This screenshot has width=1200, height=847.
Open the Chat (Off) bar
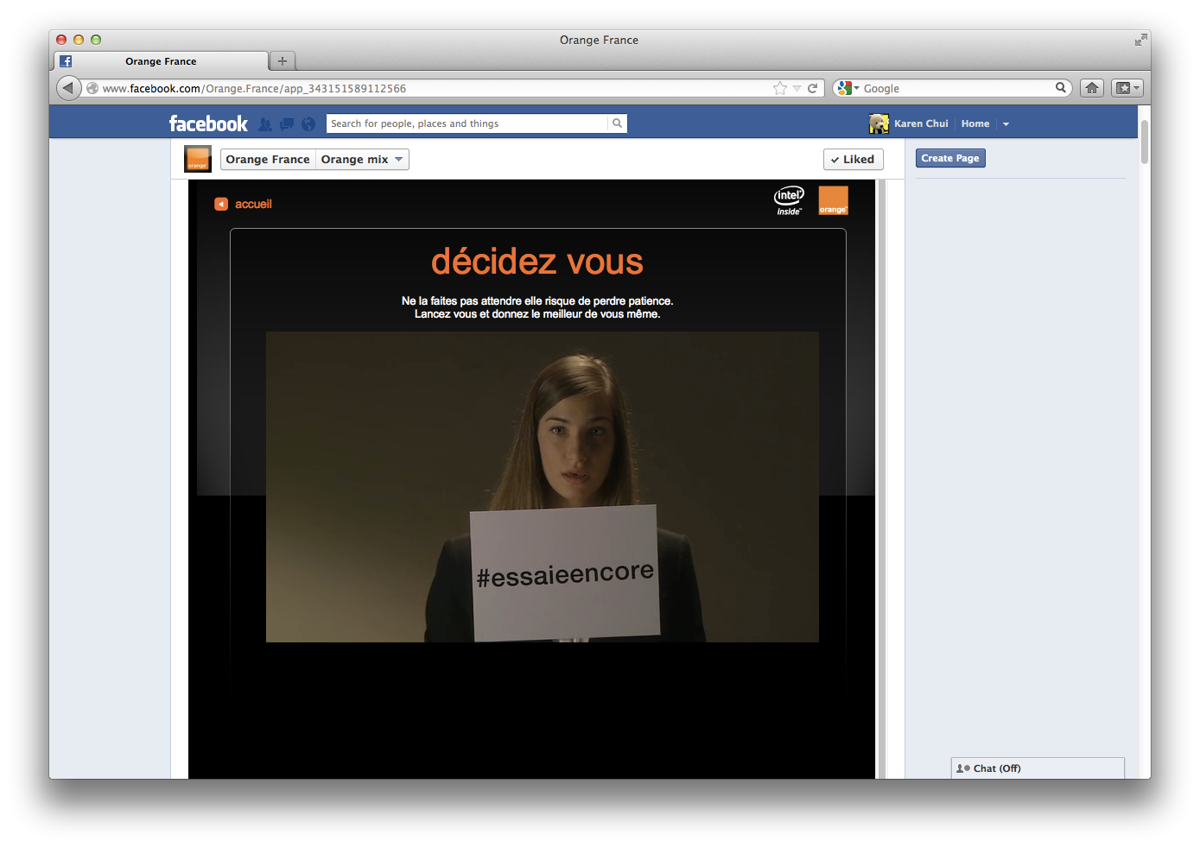[1038, 768]
